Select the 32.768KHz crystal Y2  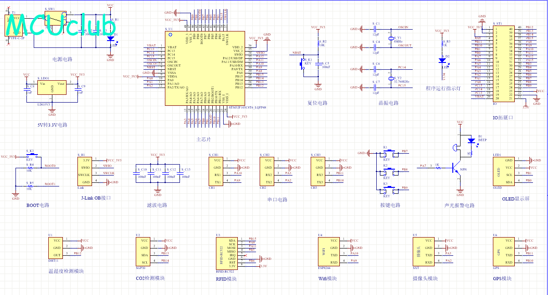click(390, 78)
